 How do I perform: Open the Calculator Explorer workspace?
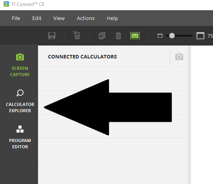click(20, 101)
